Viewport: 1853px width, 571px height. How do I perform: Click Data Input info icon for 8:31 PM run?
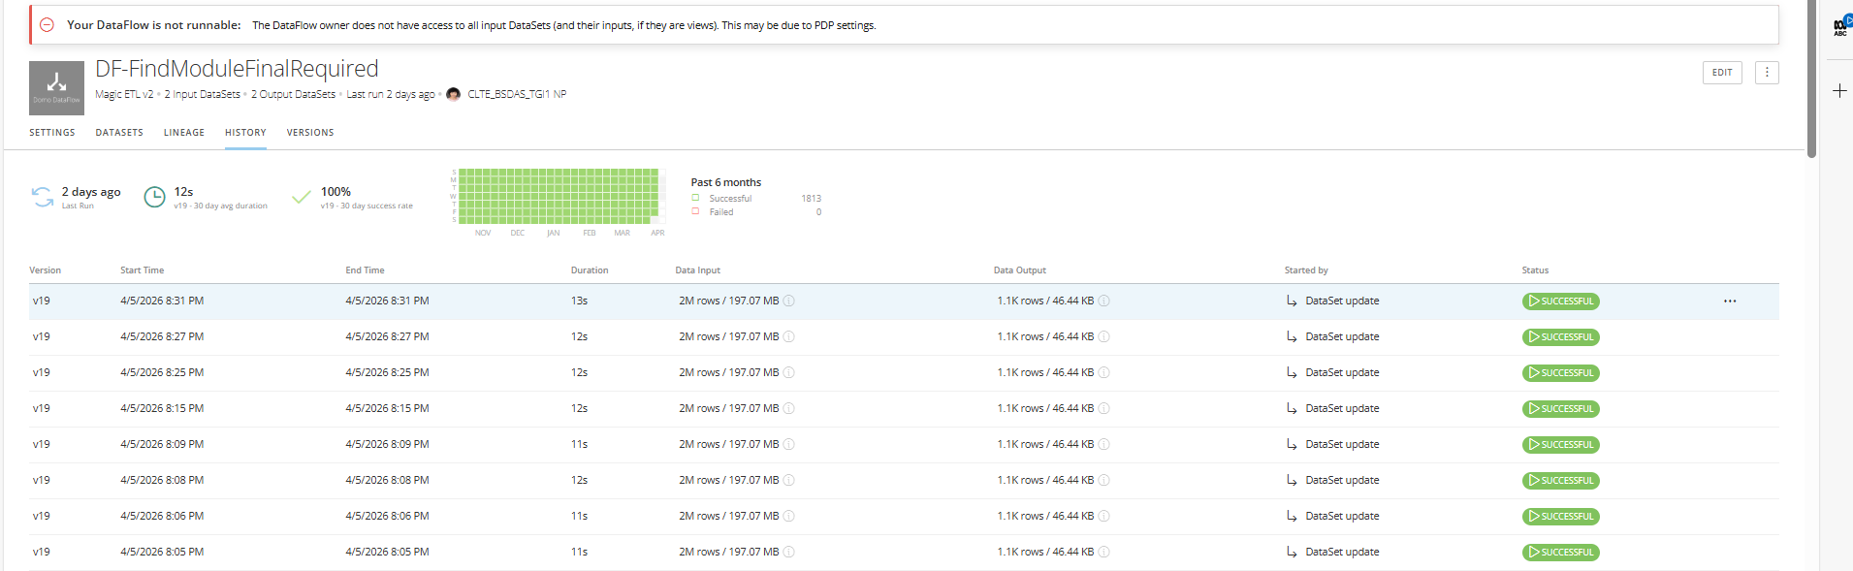point(789,301)
